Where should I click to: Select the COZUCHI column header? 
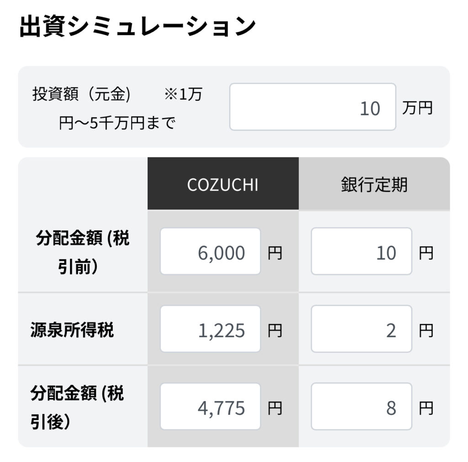[x=223, y=184]
